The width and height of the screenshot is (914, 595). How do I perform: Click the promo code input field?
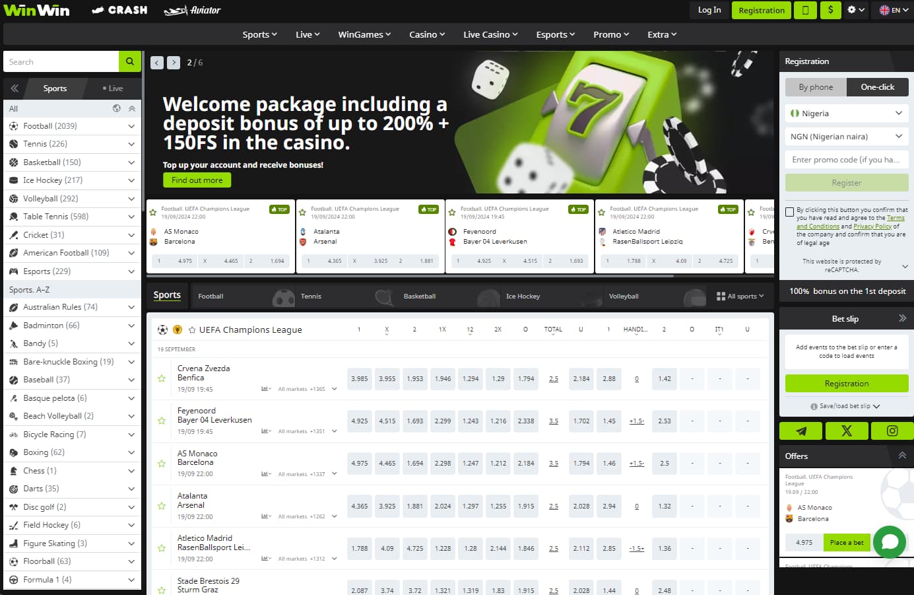847,160
